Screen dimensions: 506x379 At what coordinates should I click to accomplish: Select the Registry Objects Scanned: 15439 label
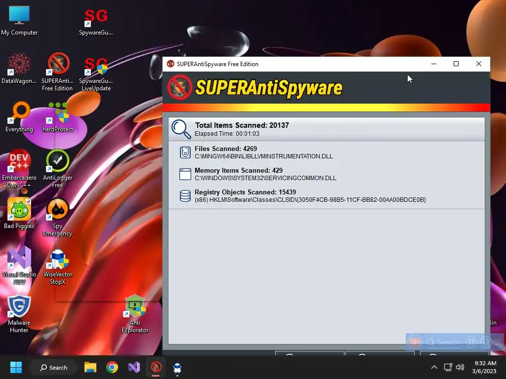tap(245, 192)
